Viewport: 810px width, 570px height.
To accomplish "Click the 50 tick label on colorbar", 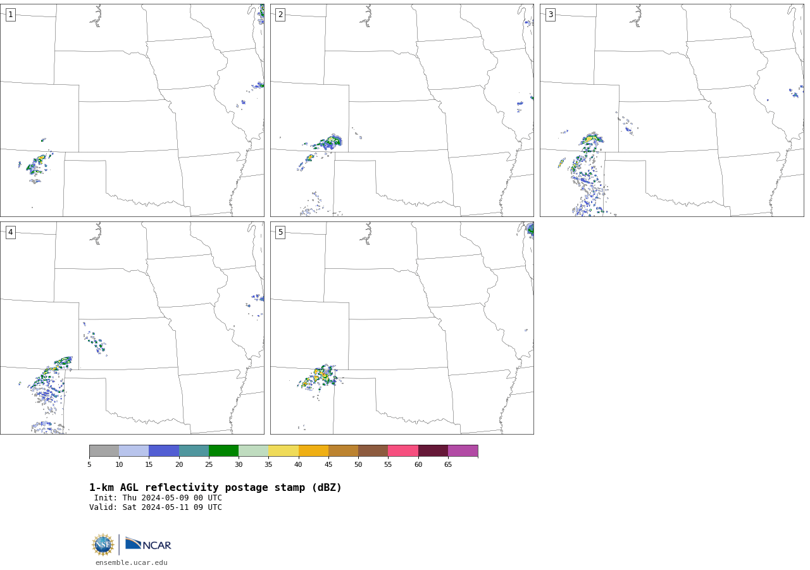I will [x=358, y=465].
